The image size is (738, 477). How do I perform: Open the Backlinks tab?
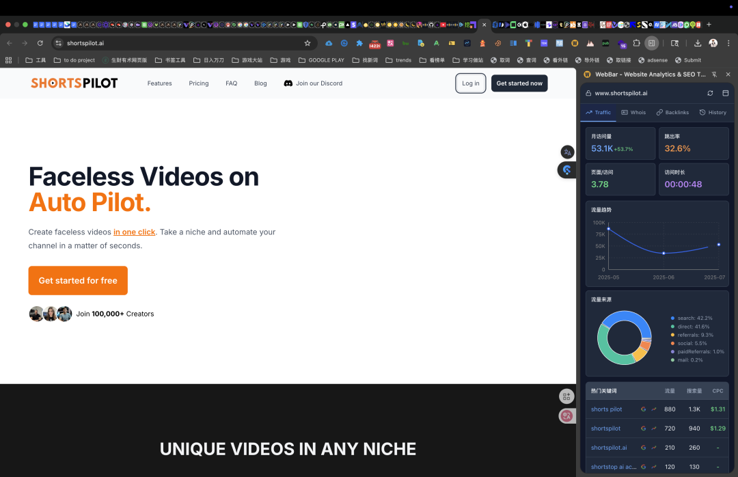tap(672, 113)
